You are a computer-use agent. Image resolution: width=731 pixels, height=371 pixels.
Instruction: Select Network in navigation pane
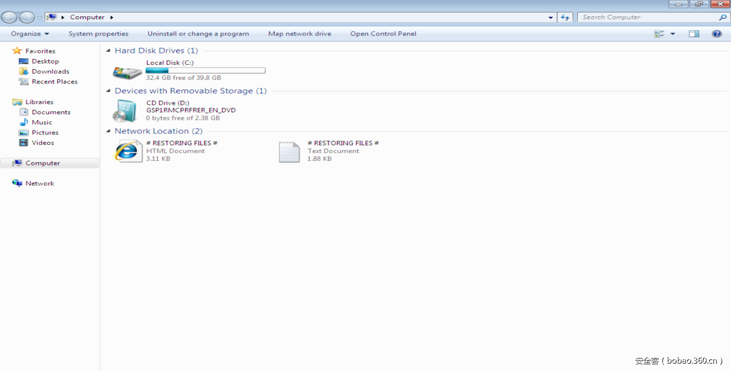[40, 184]
